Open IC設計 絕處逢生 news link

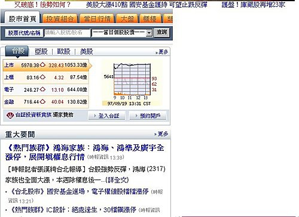tap(74, 210)
